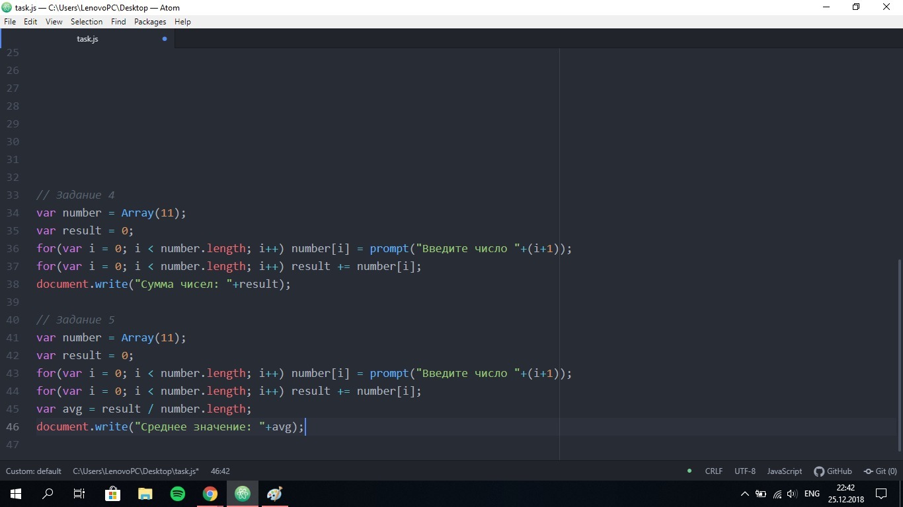Switch to Spotify from the taskbar

point(178,494)
